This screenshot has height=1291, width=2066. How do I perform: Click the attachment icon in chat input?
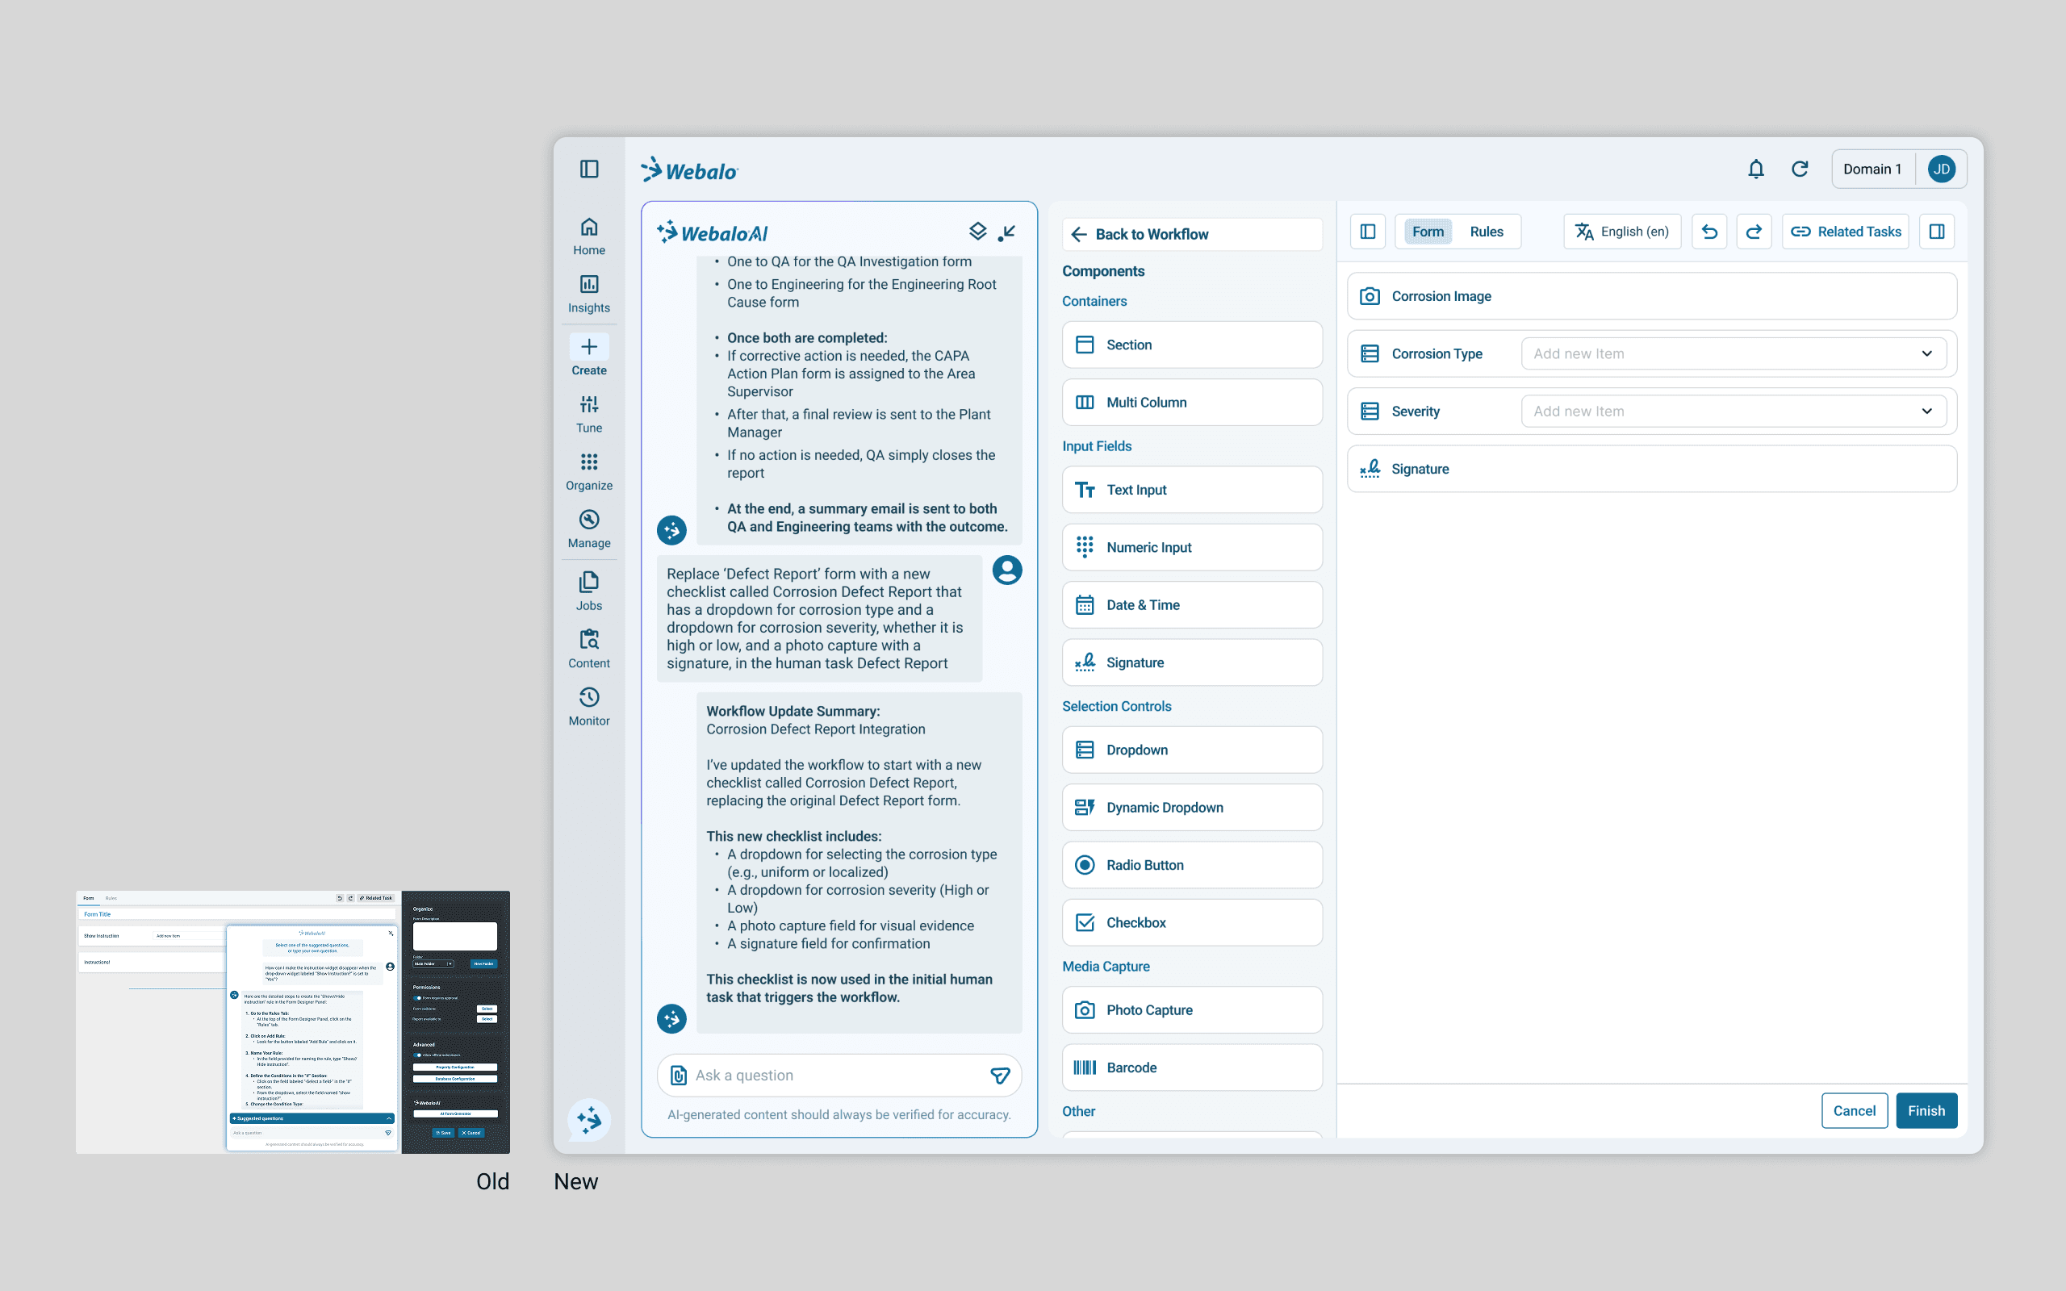679,1075
